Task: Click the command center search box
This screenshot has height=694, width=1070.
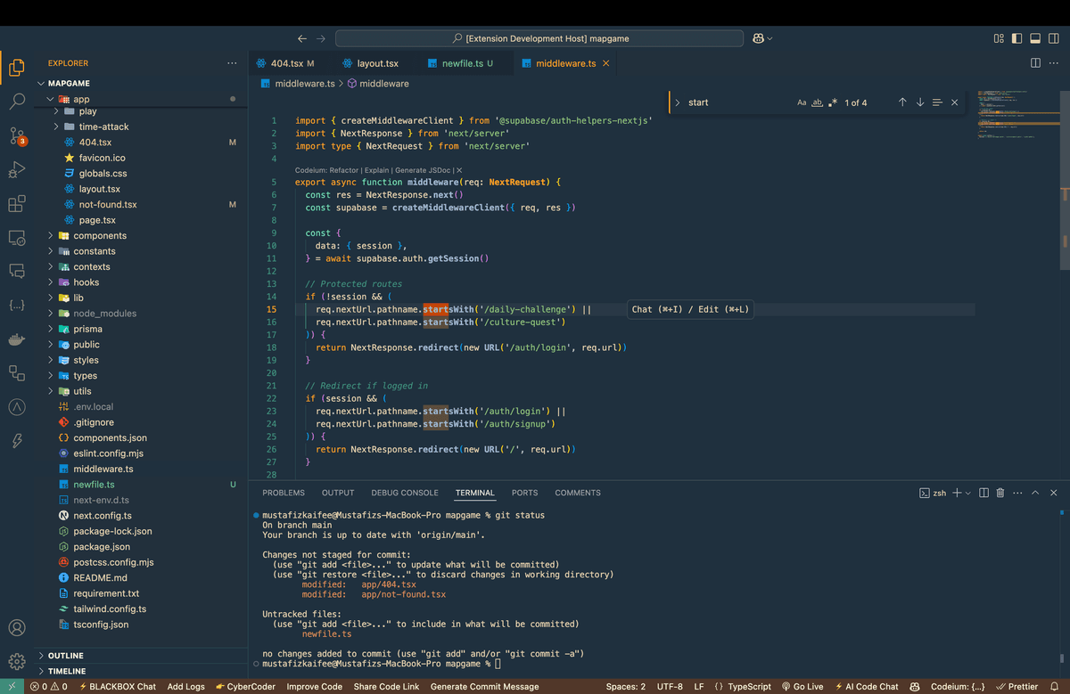Action: (539, 38)
